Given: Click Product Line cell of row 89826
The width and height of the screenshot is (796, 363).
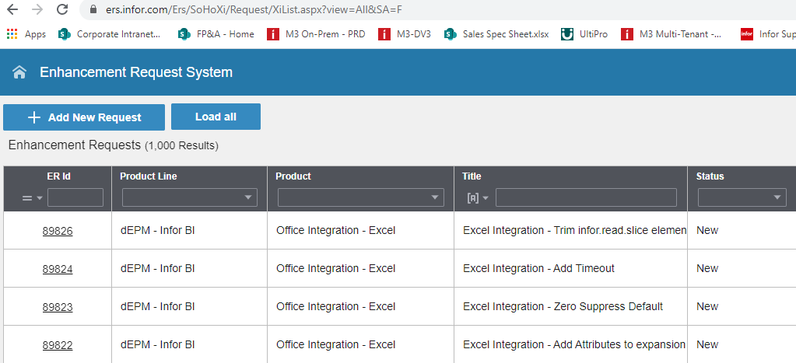Looking at the screenshot, I should [189, 230].
